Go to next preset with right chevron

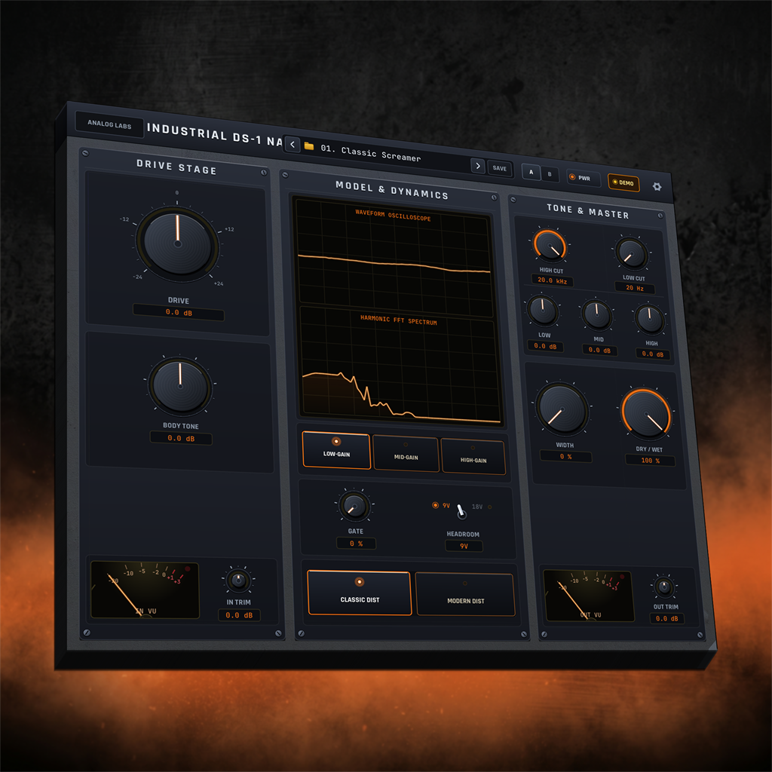pyautogui.click(x=477, y=166)
